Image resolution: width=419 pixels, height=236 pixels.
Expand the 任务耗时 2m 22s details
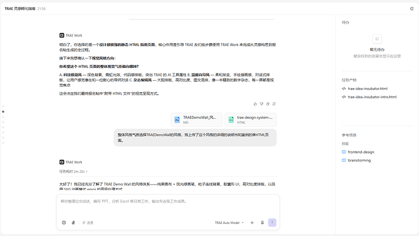73,172
